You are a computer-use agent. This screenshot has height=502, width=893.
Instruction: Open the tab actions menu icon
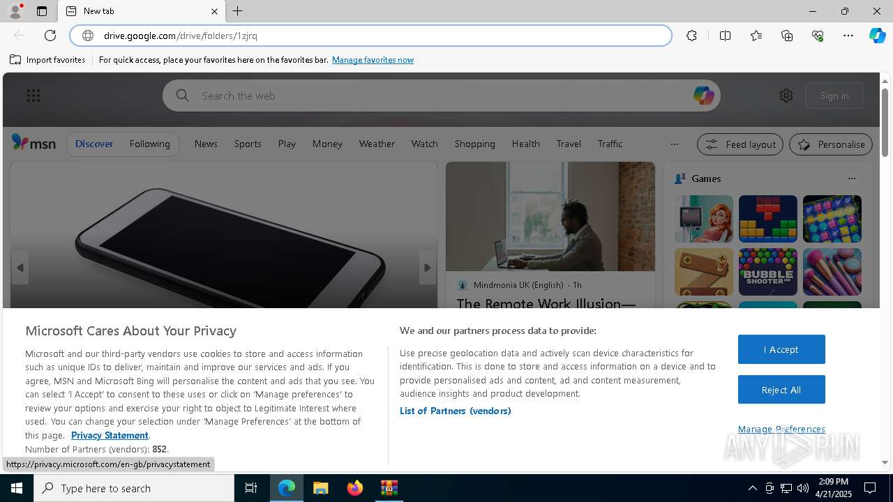click(x=42, y=11)
